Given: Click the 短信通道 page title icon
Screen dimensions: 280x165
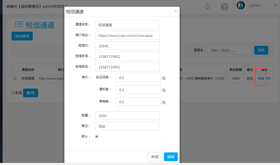Looking at the screenshot, I should tap(19, 25).
